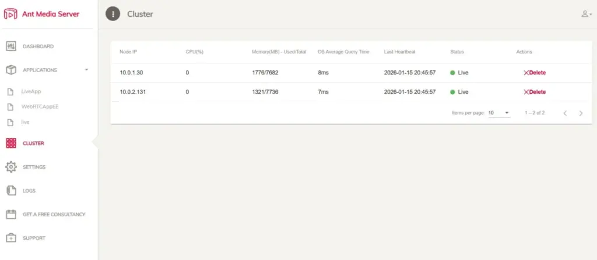Click the LiveApp document icon

coord(11,91)
